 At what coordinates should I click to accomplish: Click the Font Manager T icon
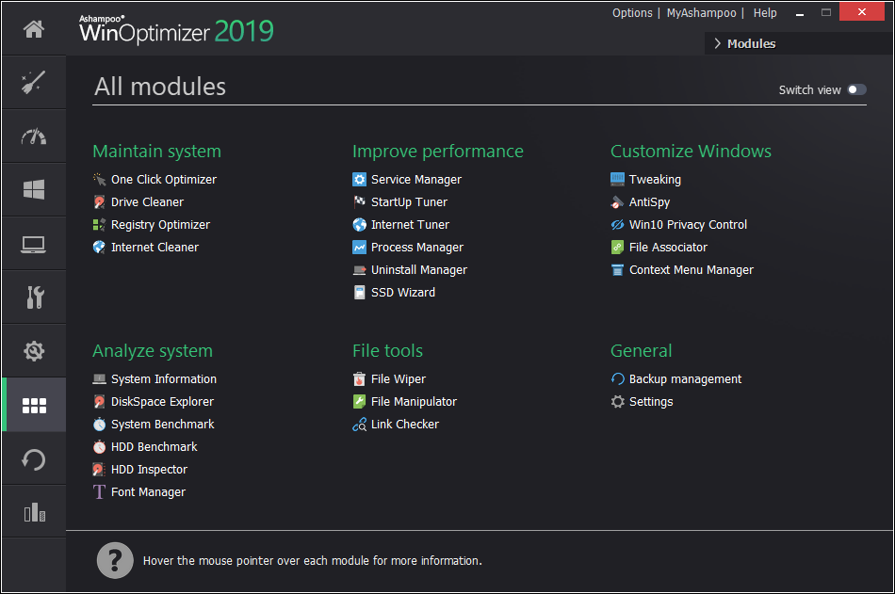click(x=99, y=491)
